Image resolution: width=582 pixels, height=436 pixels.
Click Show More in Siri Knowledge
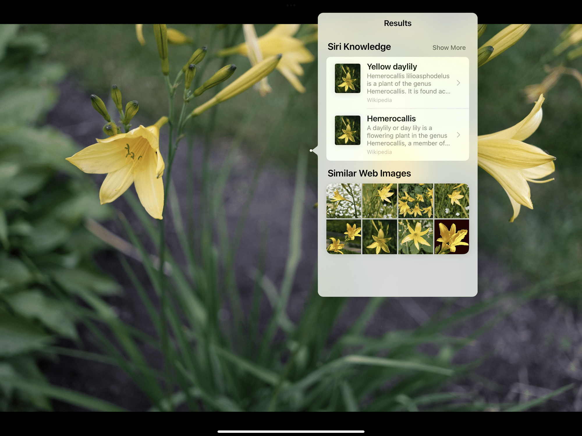tap(449, 47)
